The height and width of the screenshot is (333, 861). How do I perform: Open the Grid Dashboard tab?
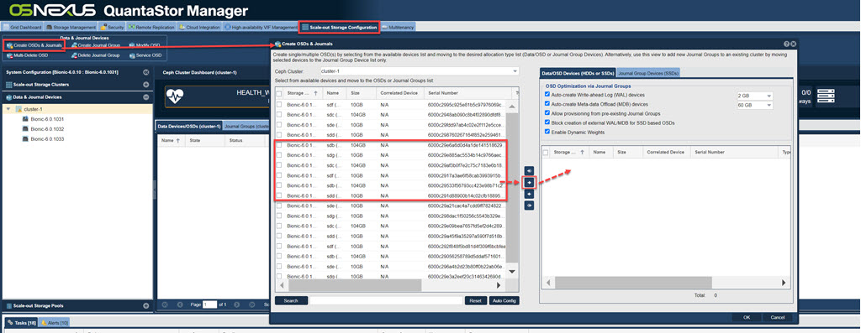coord(23,27)
